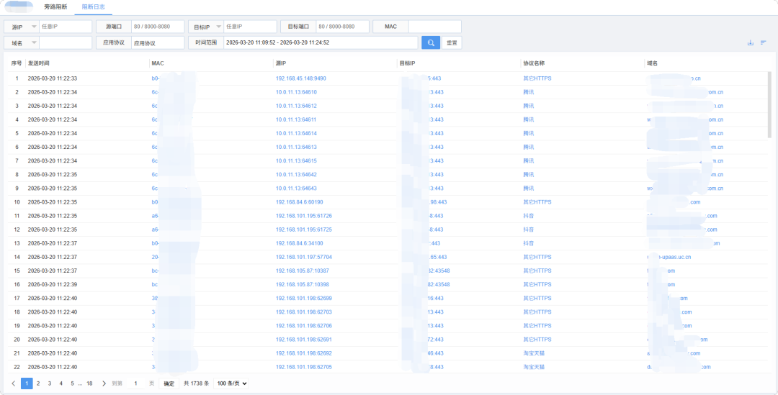Focus the 应用协议 input field
This screenshot has height=395, width=778.
157,42
